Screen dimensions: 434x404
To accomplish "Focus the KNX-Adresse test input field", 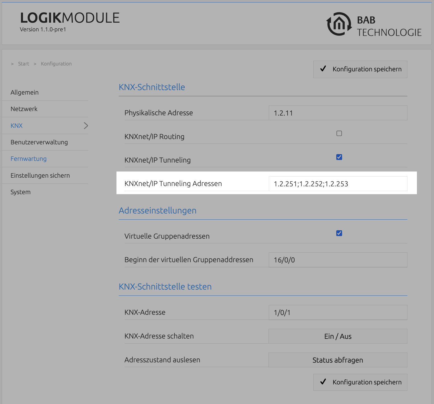I will (x=338, y=312).
